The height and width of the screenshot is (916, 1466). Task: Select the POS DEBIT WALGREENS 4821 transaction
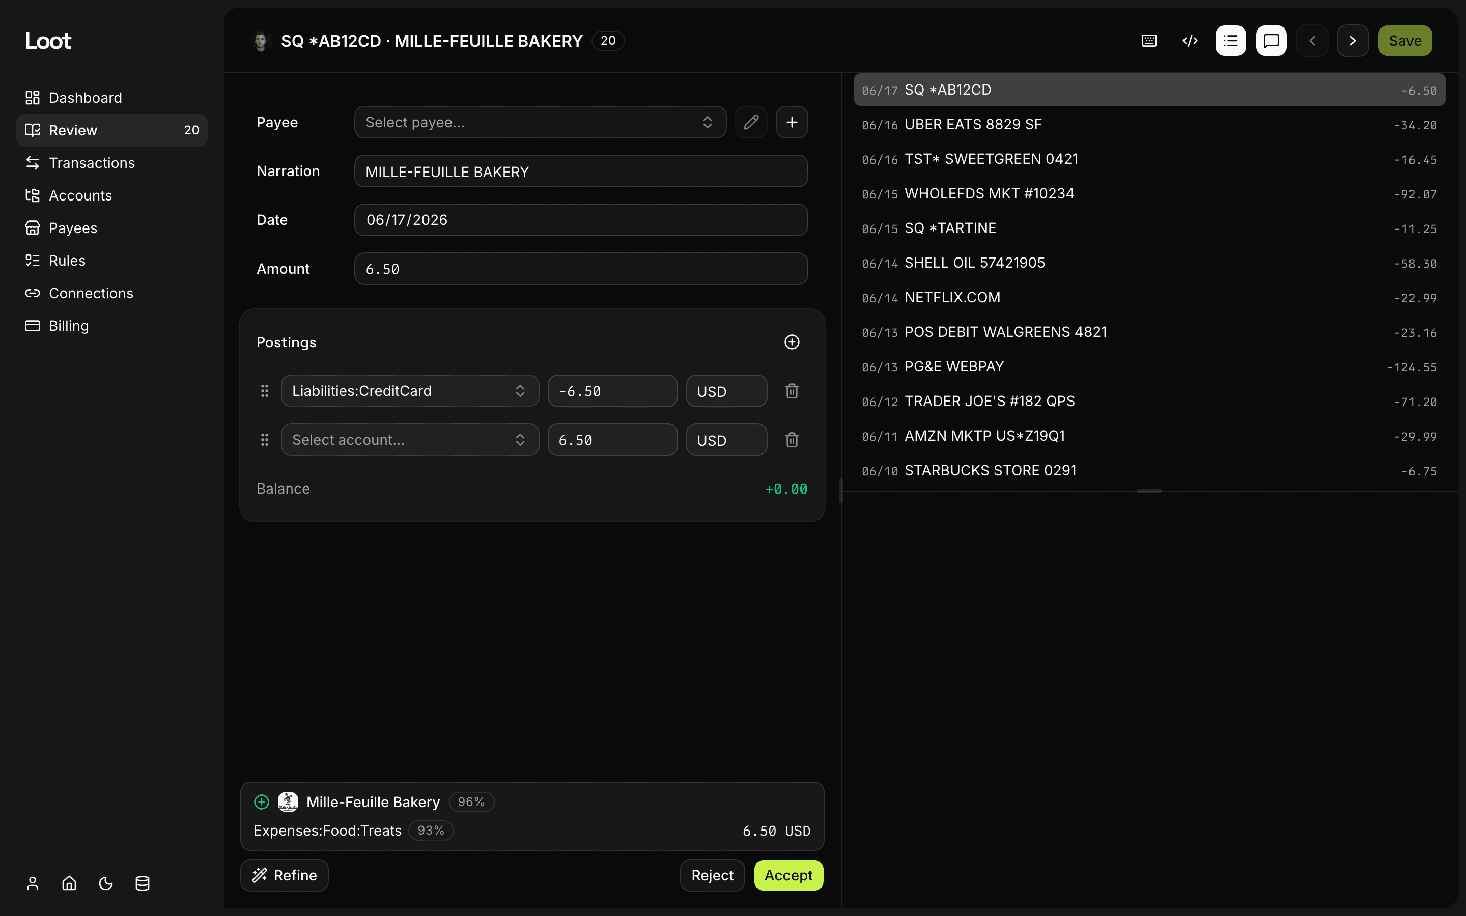1149,332
